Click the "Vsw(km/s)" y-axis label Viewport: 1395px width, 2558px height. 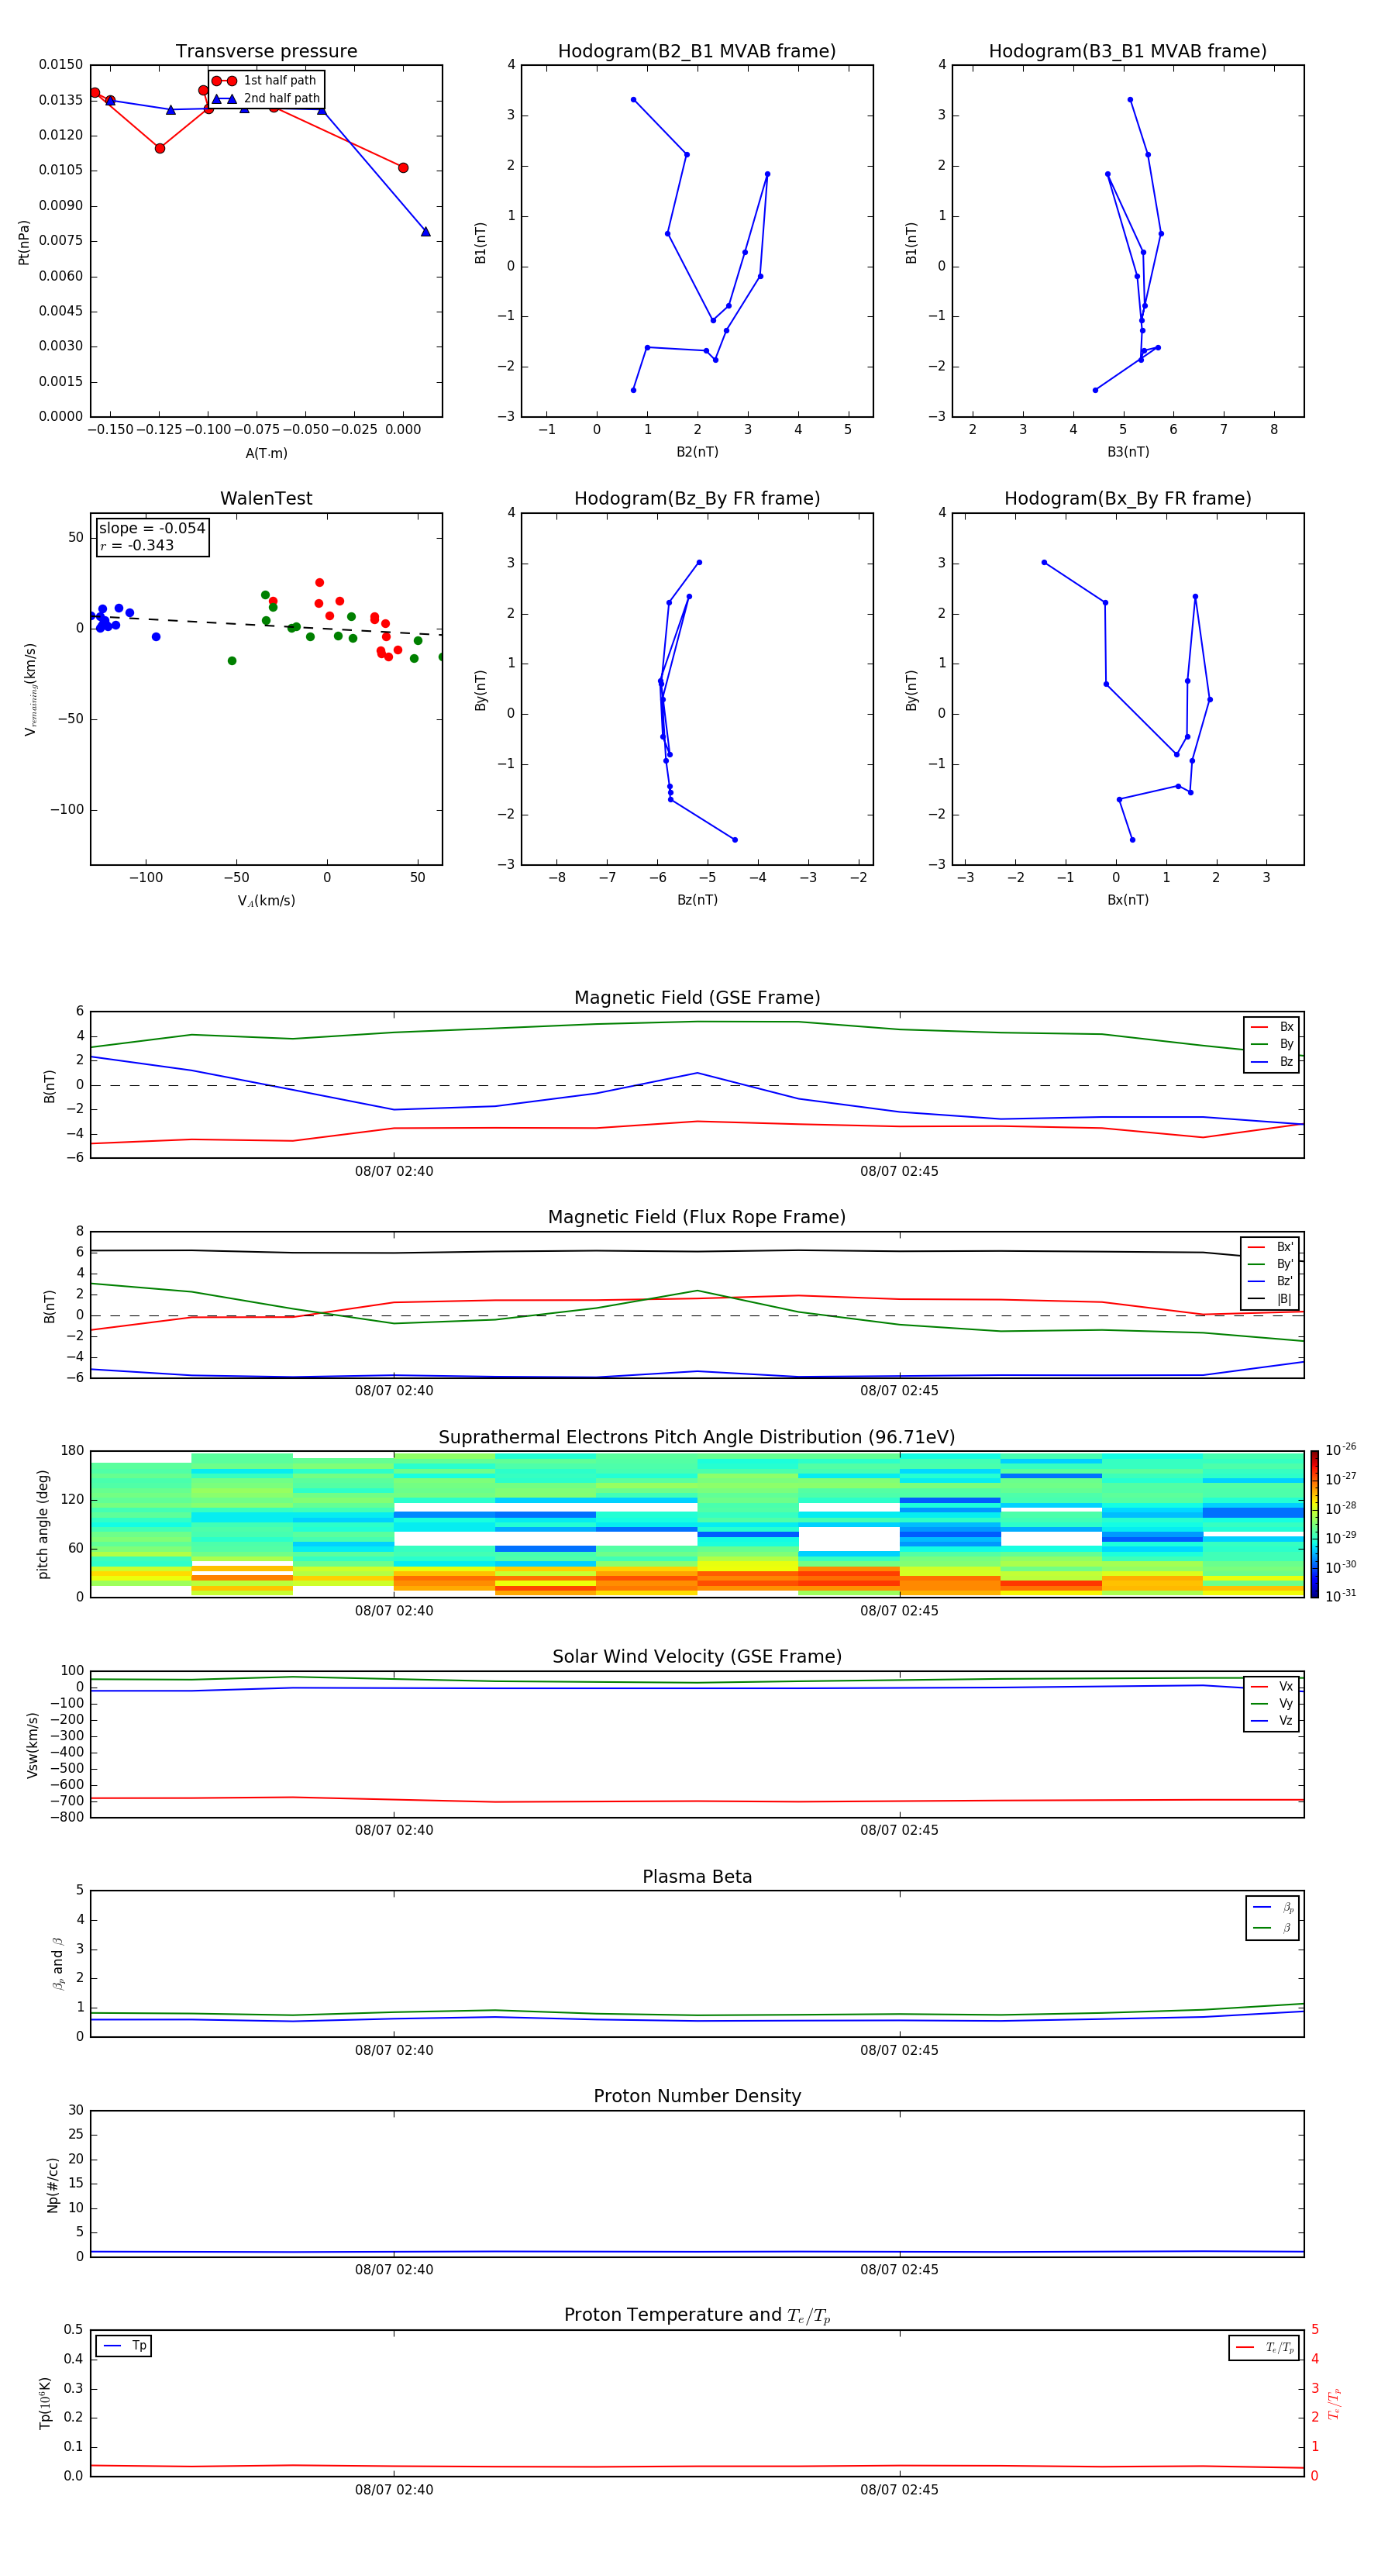(32, 1745)
